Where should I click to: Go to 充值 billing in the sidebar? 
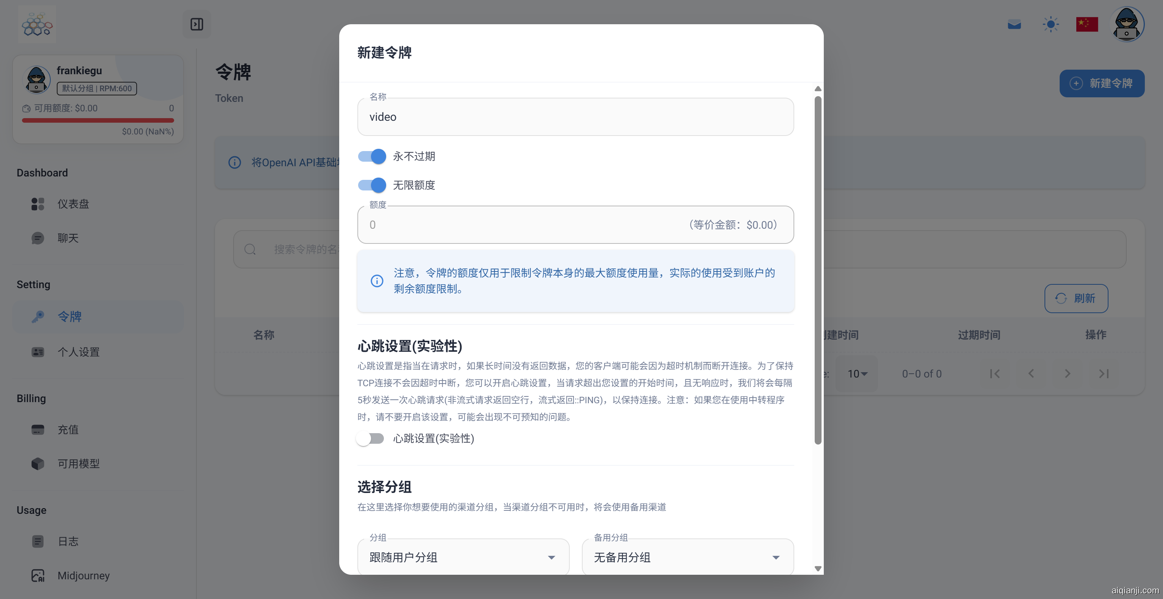tap(68, 430)
